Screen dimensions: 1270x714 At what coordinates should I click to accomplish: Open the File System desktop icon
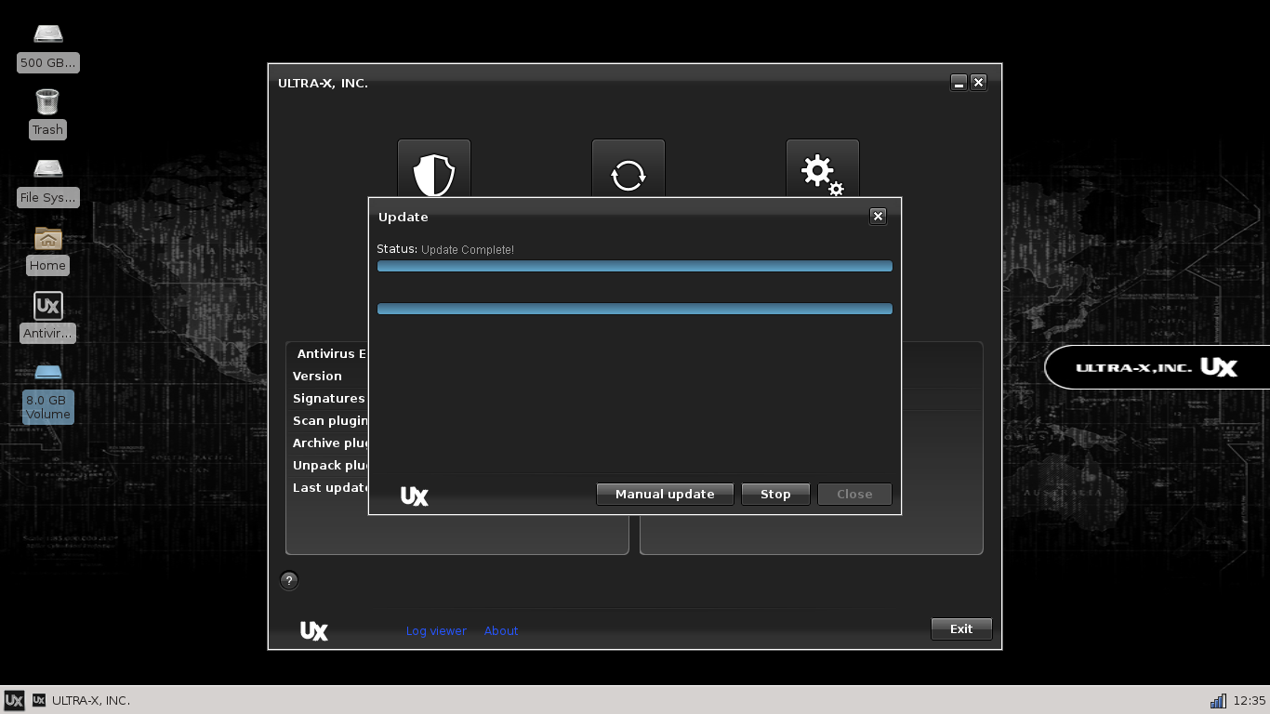(x=47, y=170)
